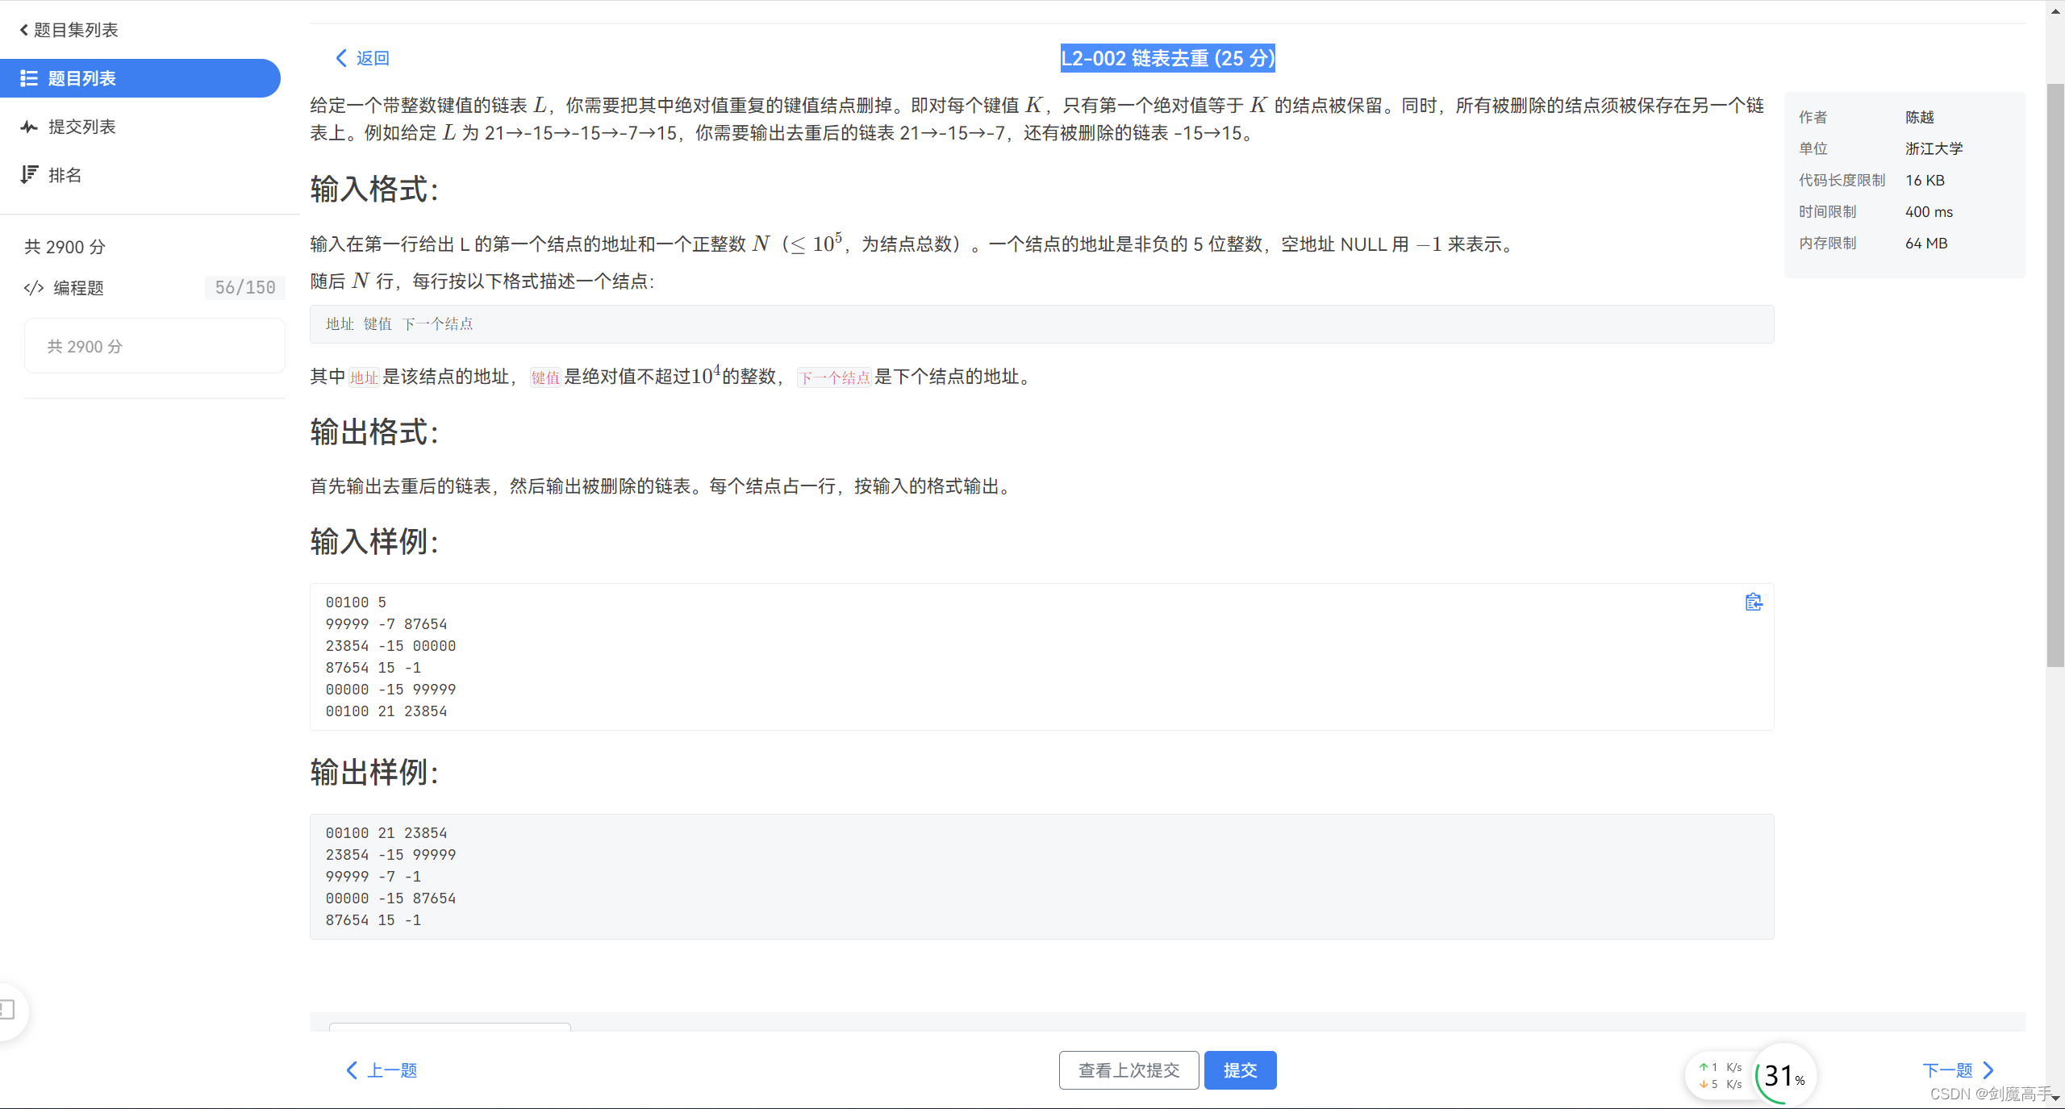
Task: Open the feedback widget at bottom left
Action: pos(6,1009)
